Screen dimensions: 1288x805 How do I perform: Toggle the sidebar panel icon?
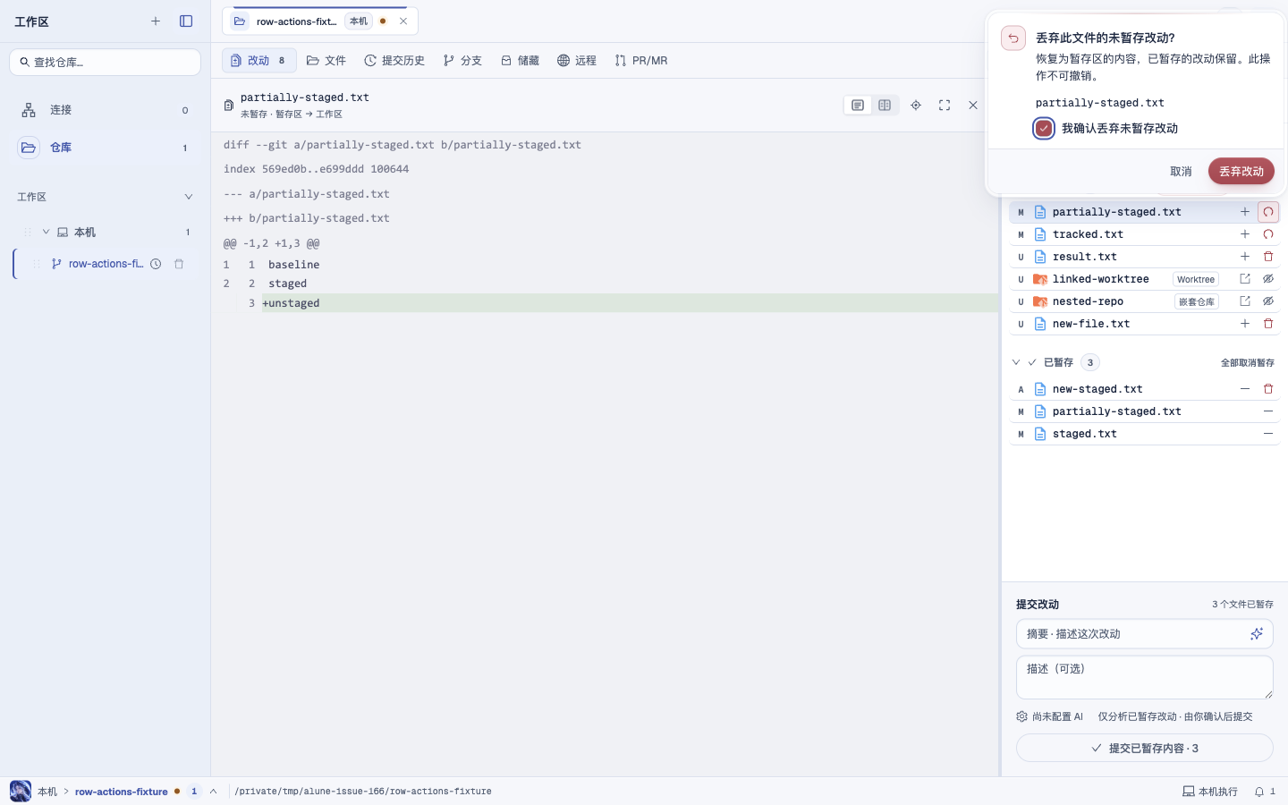point(186,21)
